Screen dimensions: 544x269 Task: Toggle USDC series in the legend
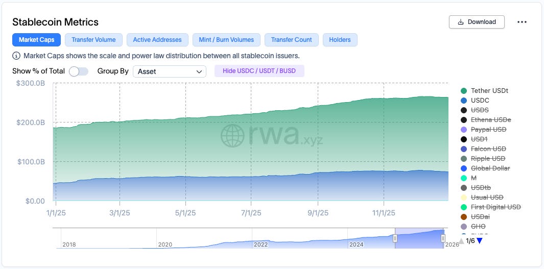[474, 101]
